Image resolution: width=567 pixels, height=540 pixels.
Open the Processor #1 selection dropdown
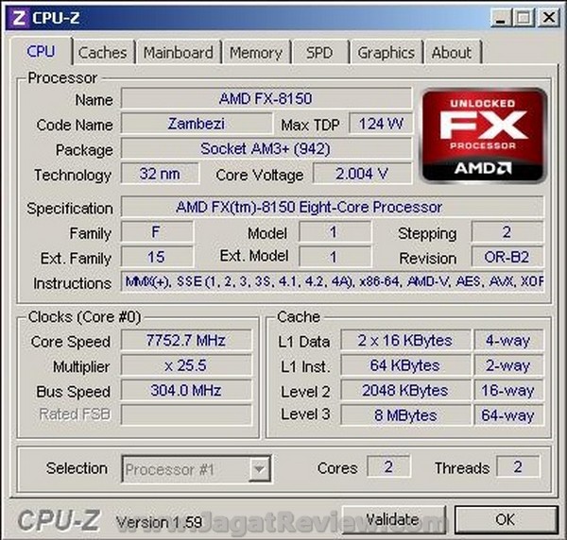coord(197,469)
